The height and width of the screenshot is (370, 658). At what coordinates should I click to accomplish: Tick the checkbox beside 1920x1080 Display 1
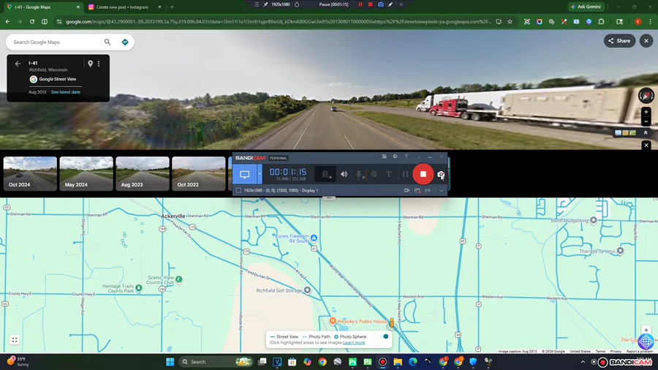point(238,190)
